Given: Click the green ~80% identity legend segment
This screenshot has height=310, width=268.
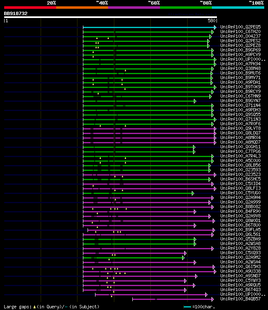Looking at the screenshot, I should [186, 8].
